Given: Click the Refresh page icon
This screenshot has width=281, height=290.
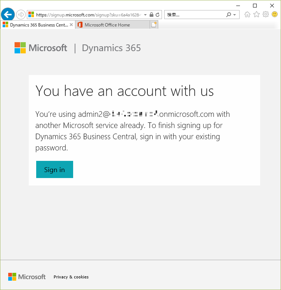Looking at the screenshot, I should click(157, 15).
